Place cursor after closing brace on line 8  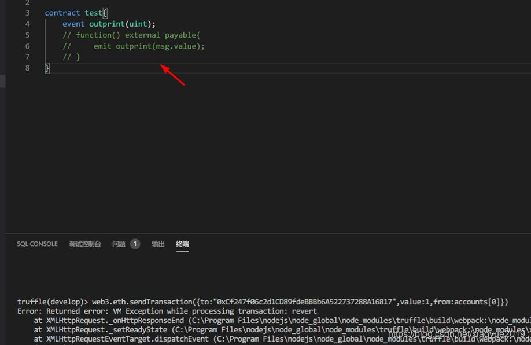coord(50,68)
